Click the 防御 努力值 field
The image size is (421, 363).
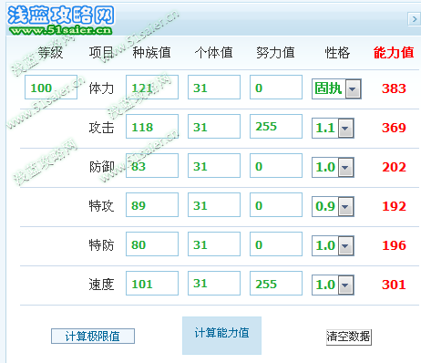point(276,166)
